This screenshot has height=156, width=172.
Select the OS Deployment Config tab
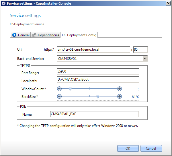click(x=79, y=35)
